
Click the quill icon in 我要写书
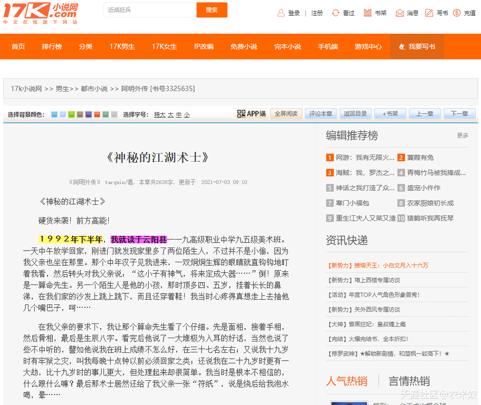402,46
